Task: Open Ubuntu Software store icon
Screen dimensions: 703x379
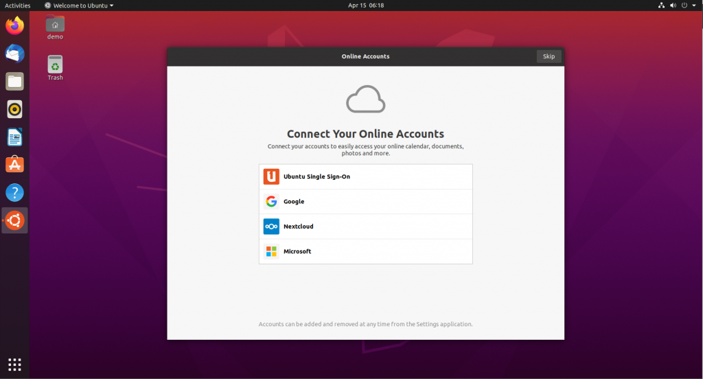Action: point(15,165)
